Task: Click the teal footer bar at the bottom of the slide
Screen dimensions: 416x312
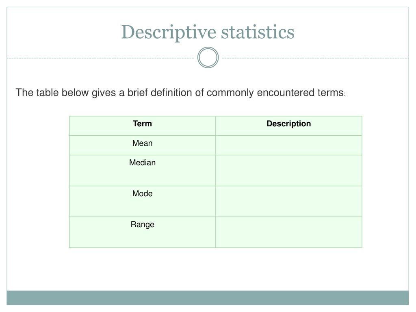Action: point(208,298)
